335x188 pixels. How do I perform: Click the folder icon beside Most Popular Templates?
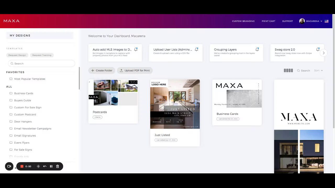[11, 79]
